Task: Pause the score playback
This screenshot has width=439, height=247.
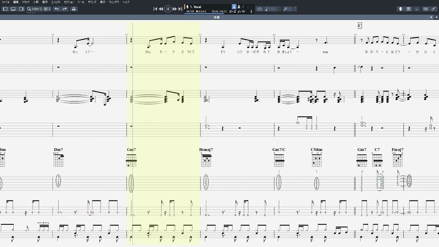Action: coord(168,9)
